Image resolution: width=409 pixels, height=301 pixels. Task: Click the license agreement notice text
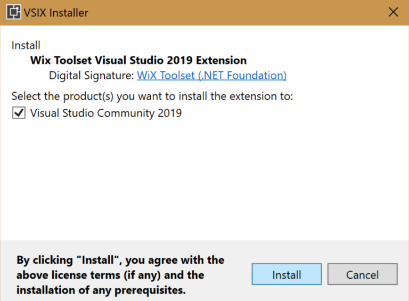click(120, 275)
